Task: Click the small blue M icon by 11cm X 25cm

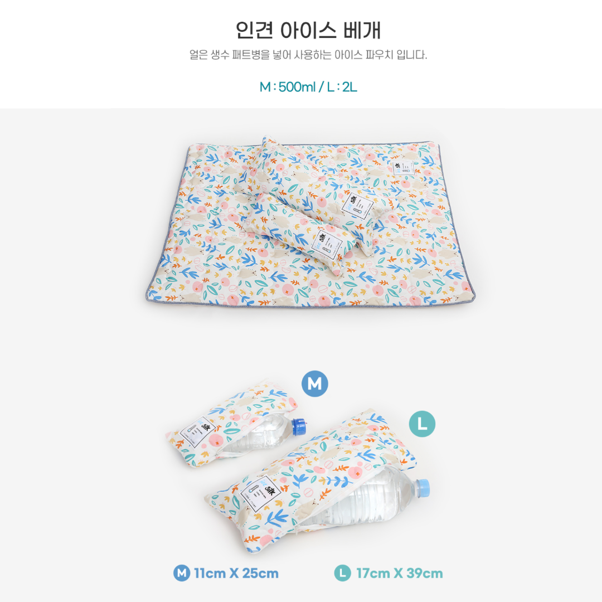Action: (182, 573)
